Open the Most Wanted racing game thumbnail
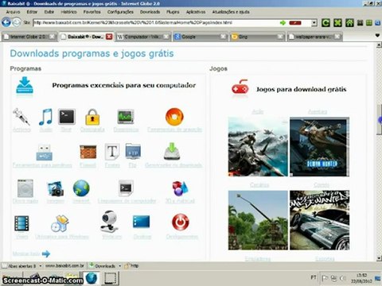The height and width of the screenshot is (286, 382). click(319, 220)
